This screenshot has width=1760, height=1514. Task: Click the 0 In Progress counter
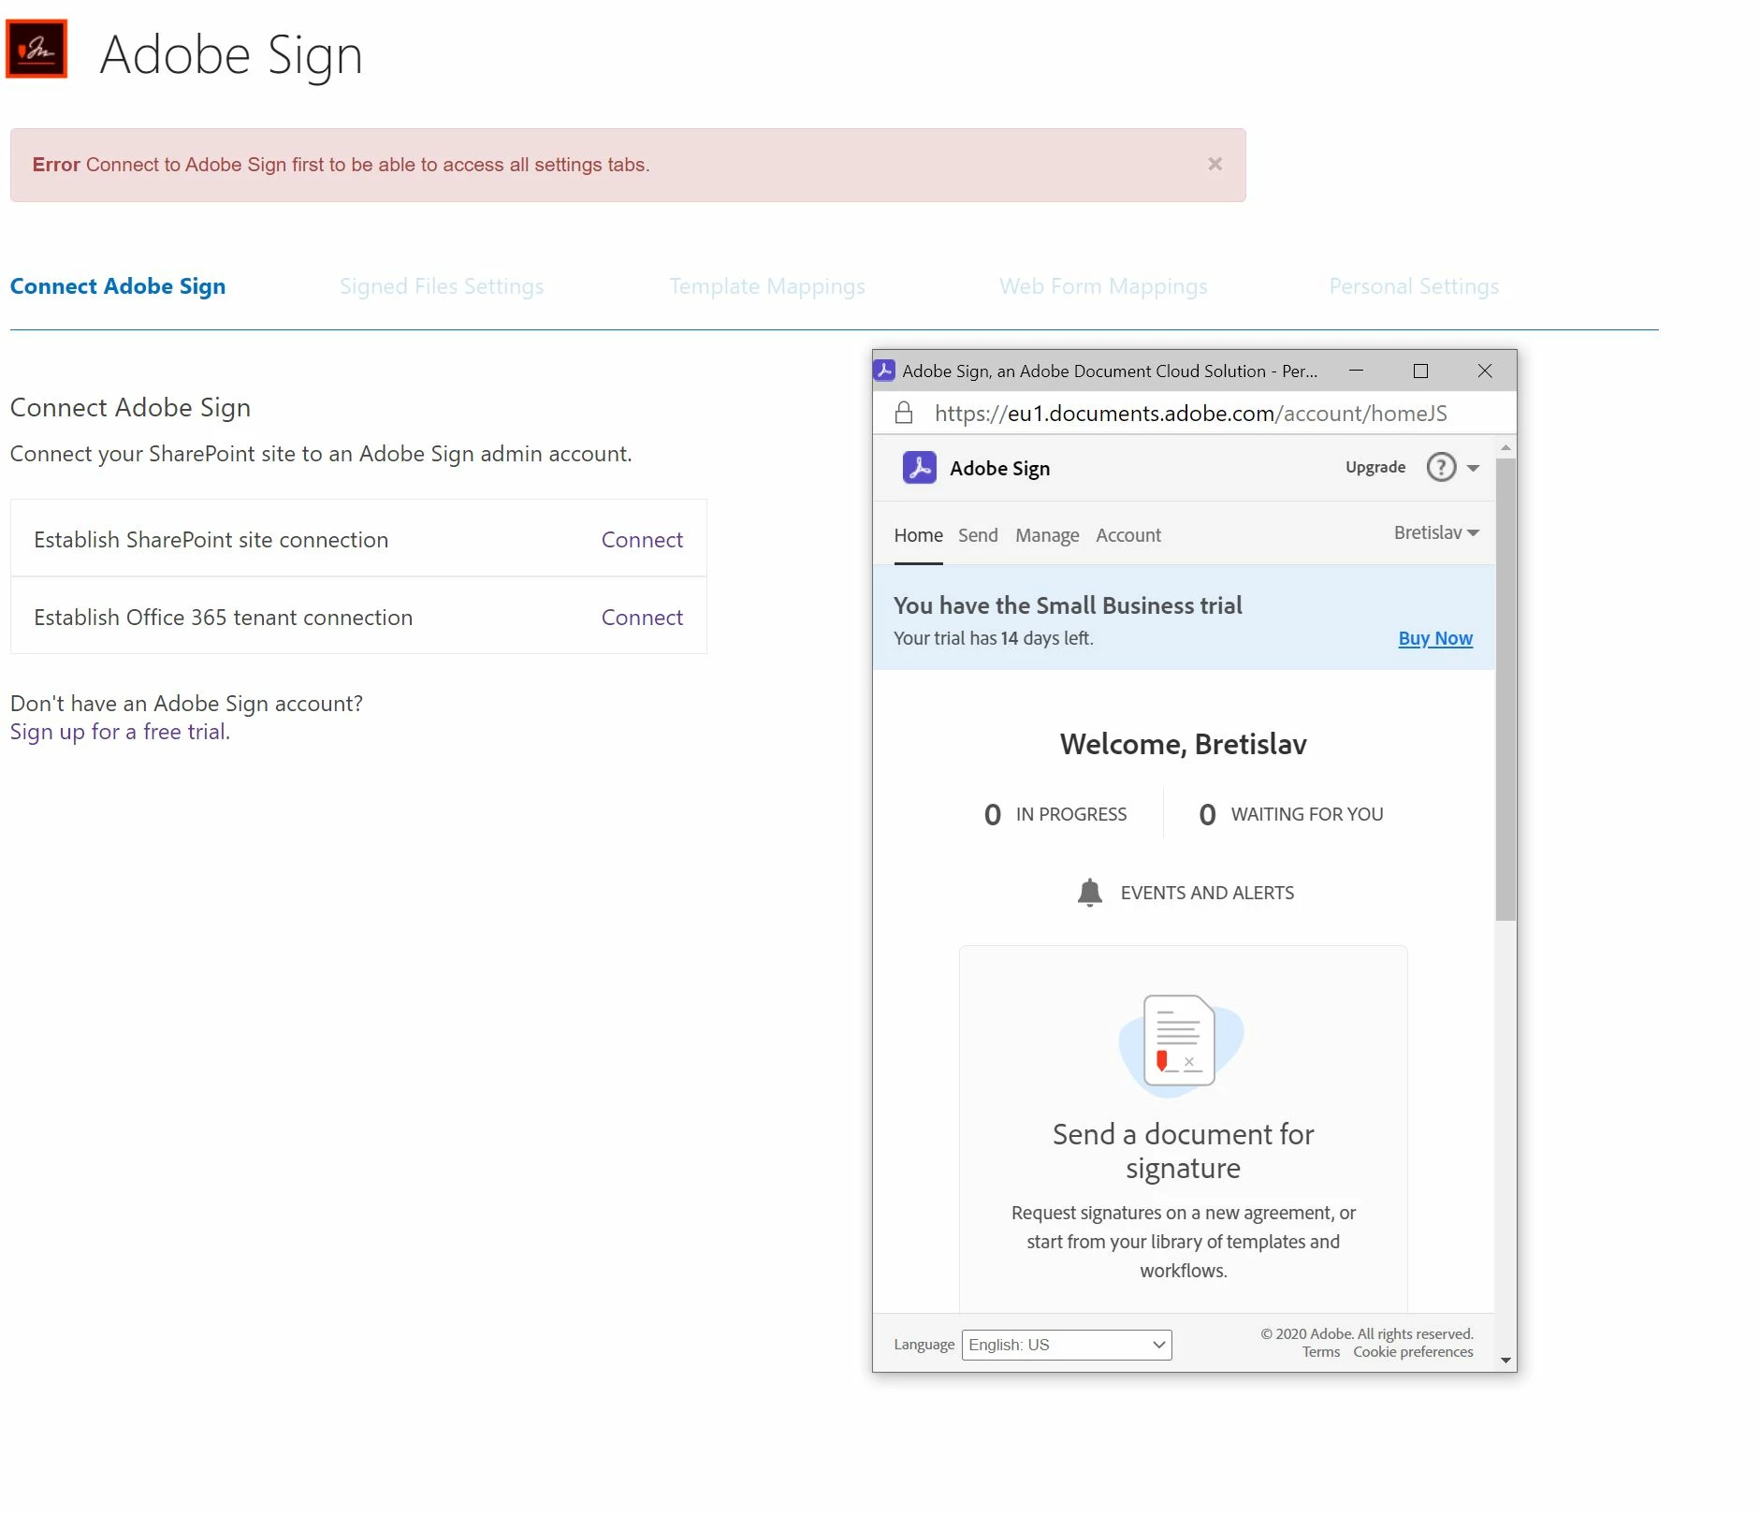point(1055,814)
